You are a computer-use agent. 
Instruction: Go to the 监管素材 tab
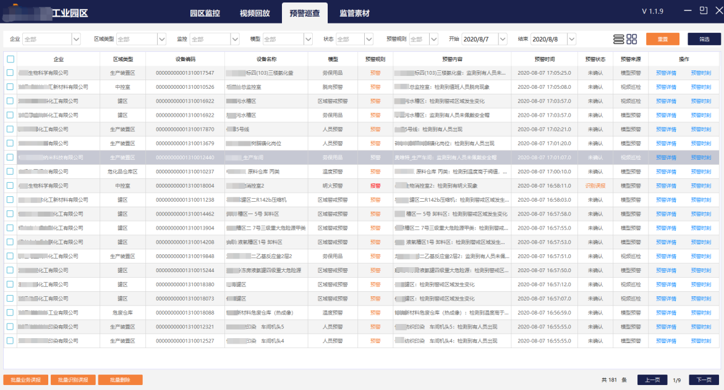pyautogui.click(x=354, y=13)
